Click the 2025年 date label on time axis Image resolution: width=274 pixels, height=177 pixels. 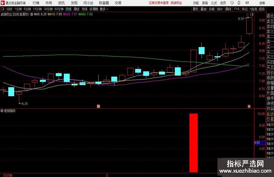pos(8,175)
